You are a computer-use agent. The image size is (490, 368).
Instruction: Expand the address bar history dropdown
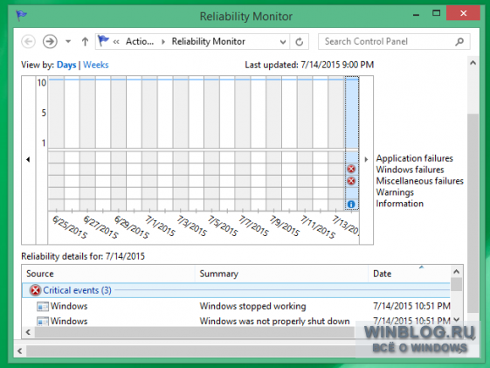point(283,42)
